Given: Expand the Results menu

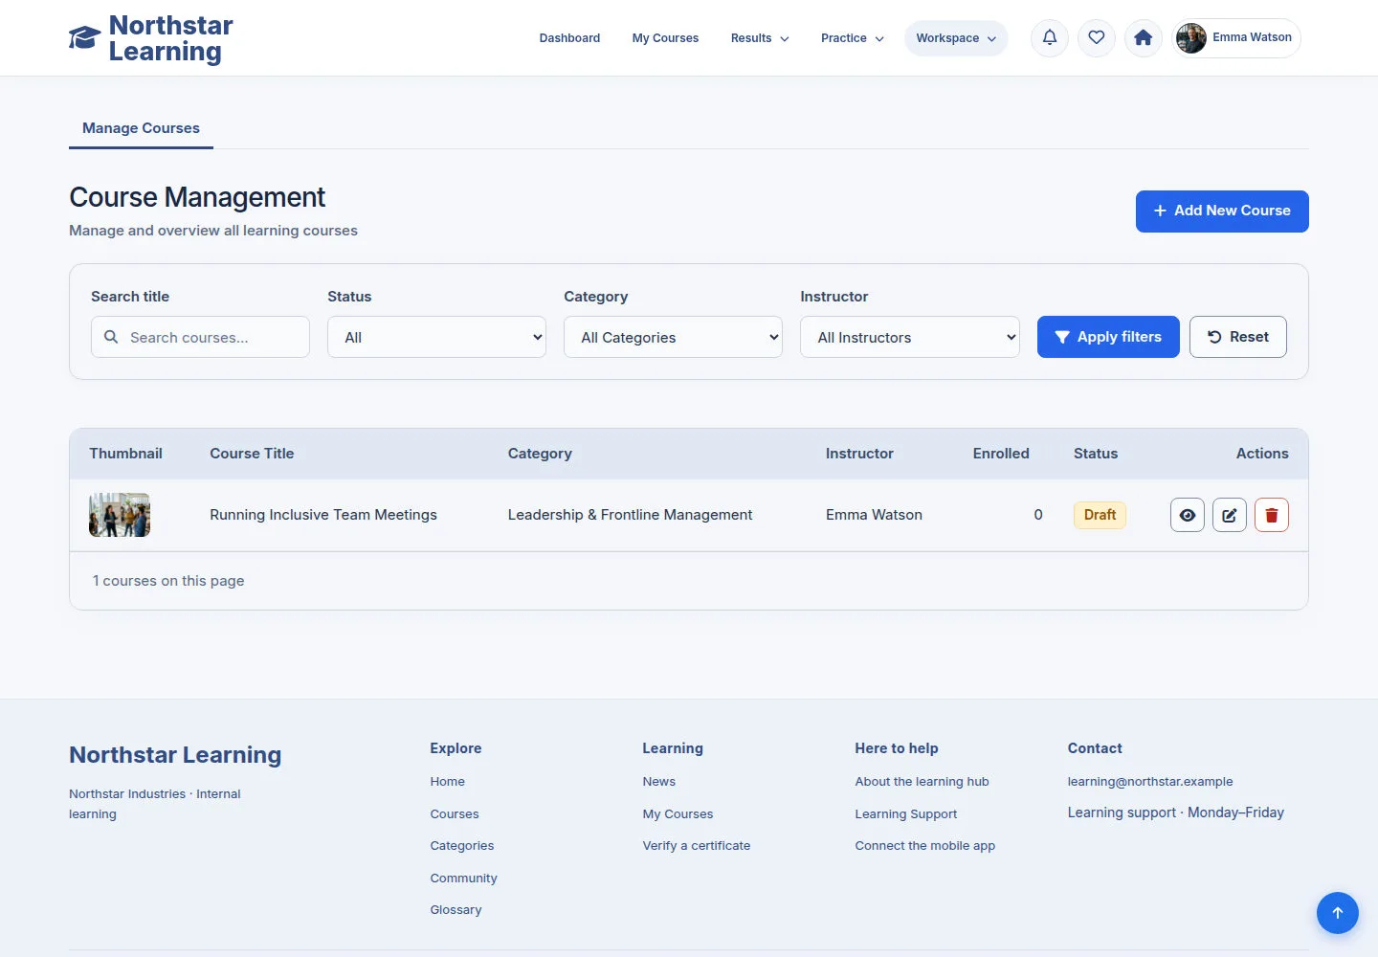Looking at the screenshot, I should [760, 38].
